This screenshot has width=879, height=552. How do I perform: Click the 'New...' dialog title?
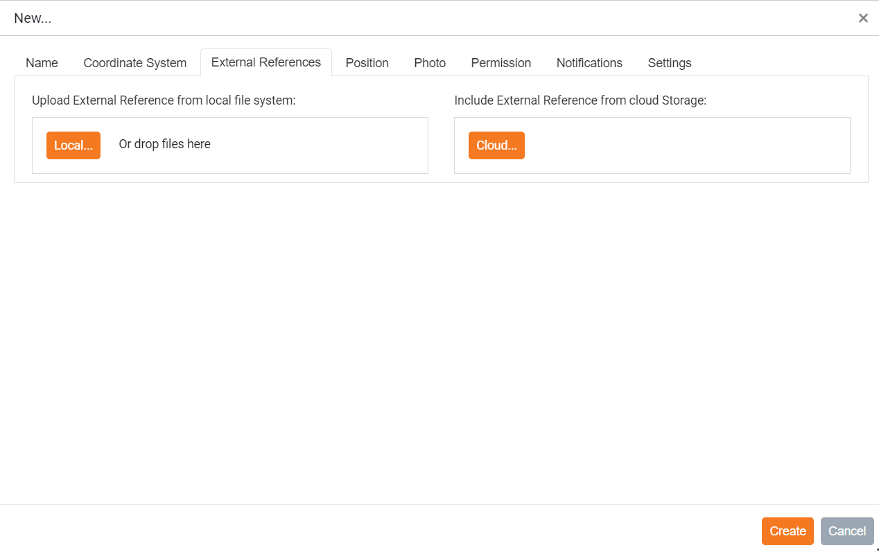[x=33, y=18]
